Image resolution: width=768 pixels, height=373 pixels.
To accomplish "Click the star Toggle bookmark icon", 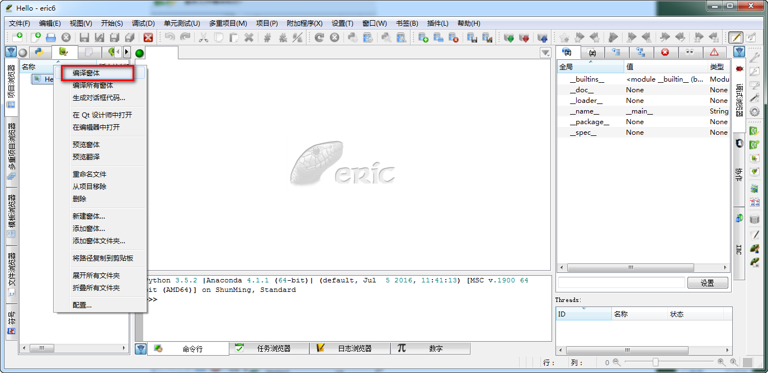I will [x=564, y=37].
